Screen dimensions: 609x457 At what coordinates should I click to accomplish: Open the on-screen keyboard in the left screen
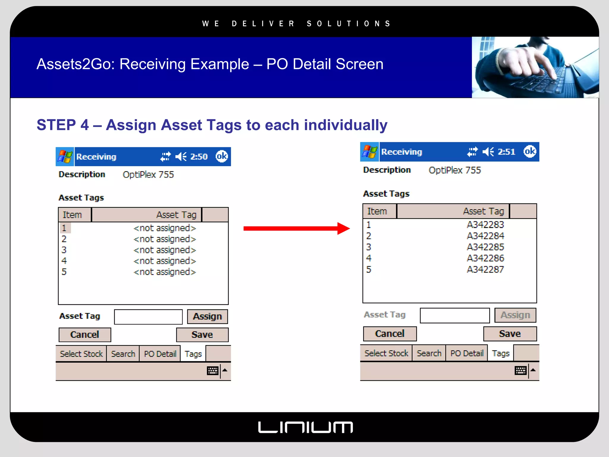tap(213, 371)
